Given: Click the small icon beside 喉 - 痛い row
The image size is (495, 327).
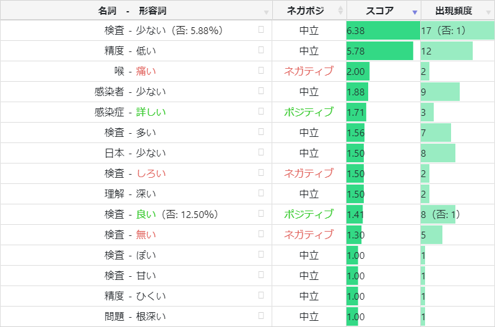Looking at the screenshot, I should click(261, 71).
